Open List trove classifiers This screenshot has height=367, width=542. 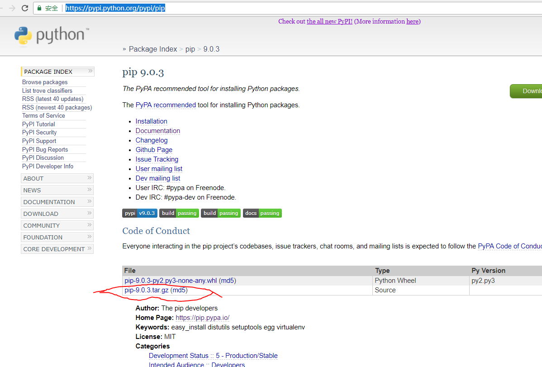point(48,91)
